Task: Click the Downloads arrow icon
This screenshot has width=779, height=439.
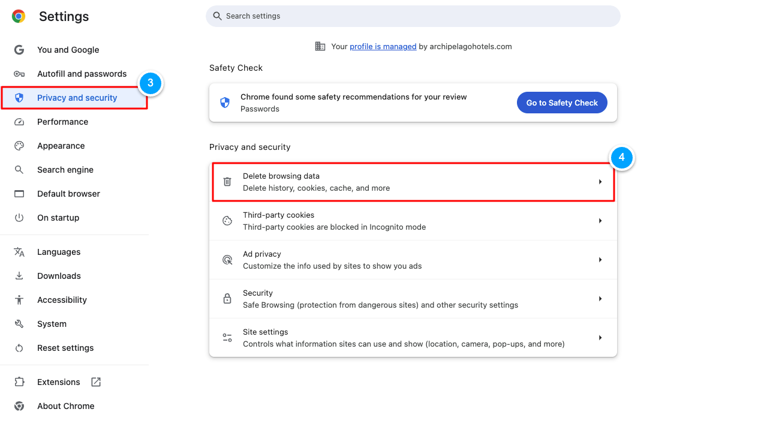Action: [x=19, y=276]
